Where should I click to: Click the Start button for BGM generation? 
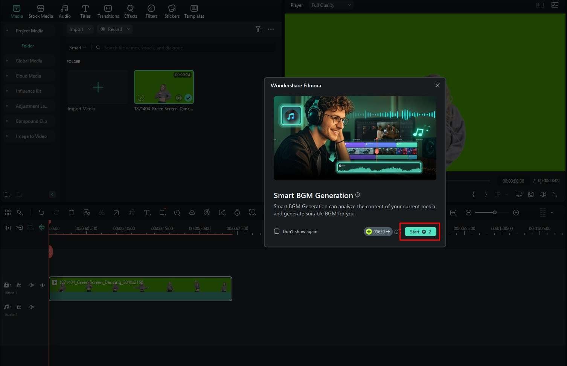point(420,232)
